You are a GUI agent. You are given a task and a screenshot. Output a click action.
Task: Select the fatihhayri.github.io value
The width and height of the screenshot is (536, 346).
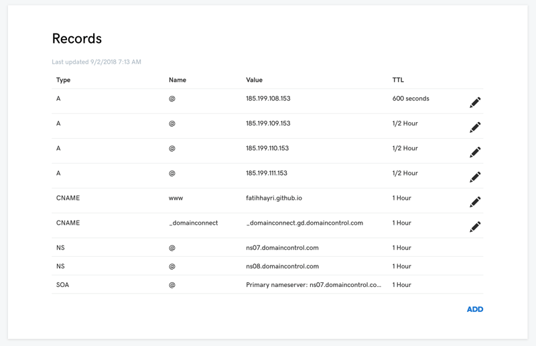tap(273, 198)
